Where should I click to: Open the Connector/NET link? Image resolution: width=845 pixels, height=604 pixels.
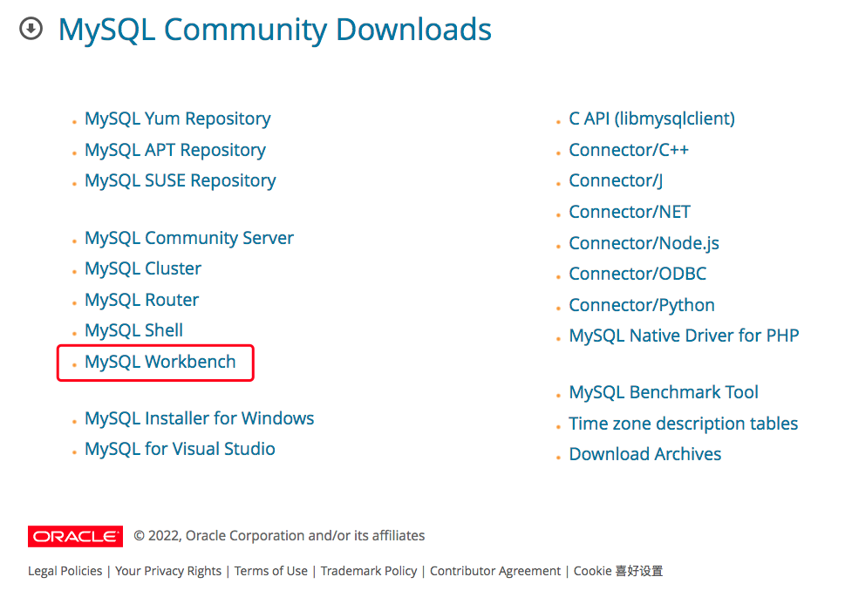tap(630, 212)
